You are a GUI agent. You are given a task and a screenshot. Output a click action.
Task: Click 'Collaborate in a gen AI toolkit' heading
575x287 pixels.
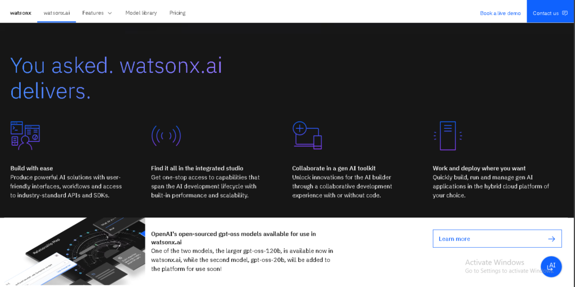pyautogui.click(x=334, y=168)
